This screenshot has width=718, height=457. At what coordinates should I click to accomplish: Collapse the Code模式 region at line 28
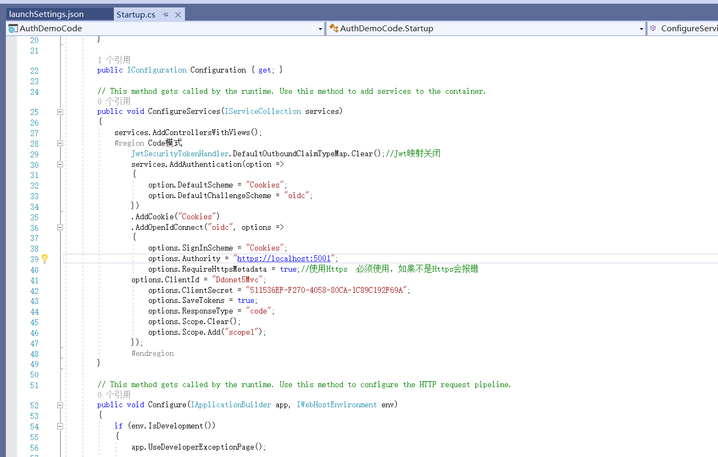point(60,143)
